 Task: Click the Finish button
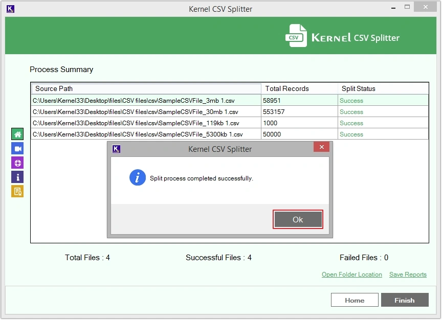pyautogui.click(x=405, y=300)
